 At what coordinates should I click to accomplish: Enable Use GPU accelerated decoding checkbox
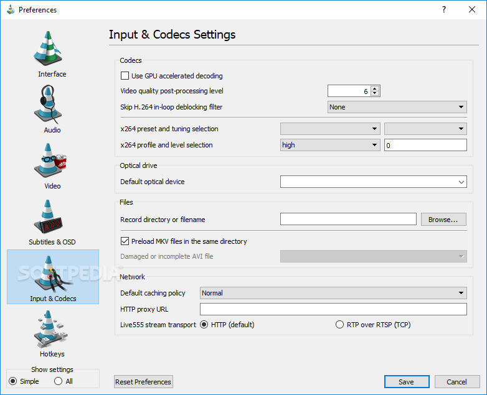click(125, 76)
